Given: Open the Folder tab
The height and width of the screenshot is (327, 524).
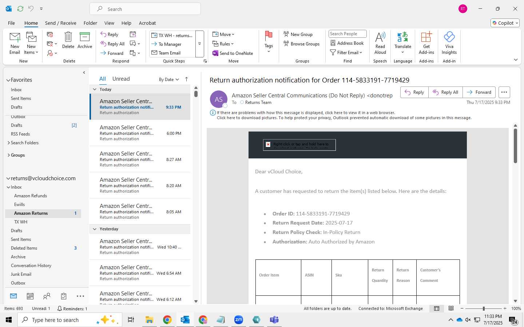Looking at the screenshot, I should (x=90, y=23).
